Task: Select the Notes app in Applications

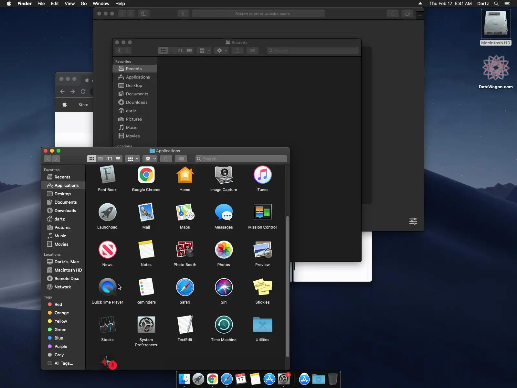Action: coord(146,250)
